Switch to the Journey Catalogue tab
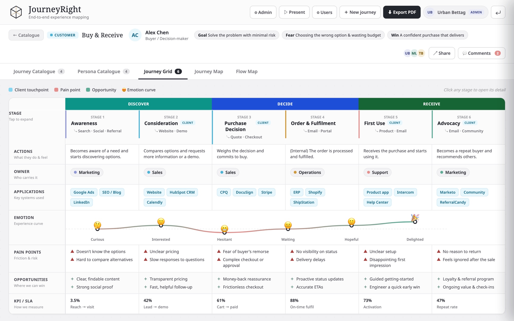The height and width of the screenshot is (321, 514). (x=39, y=71)
